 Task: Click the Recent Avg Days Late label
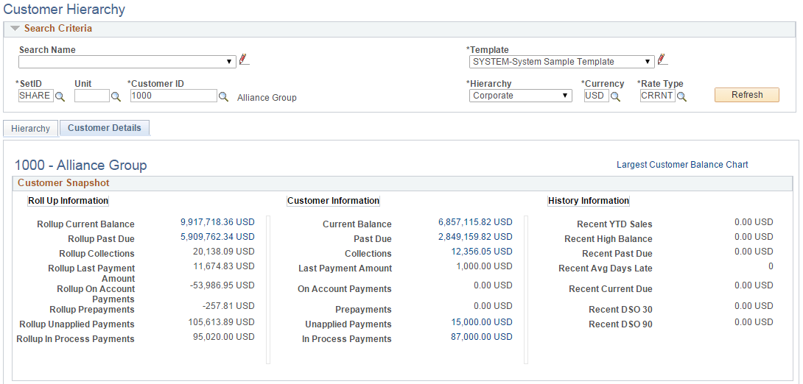pyautogui.click(x=606, y=269)
